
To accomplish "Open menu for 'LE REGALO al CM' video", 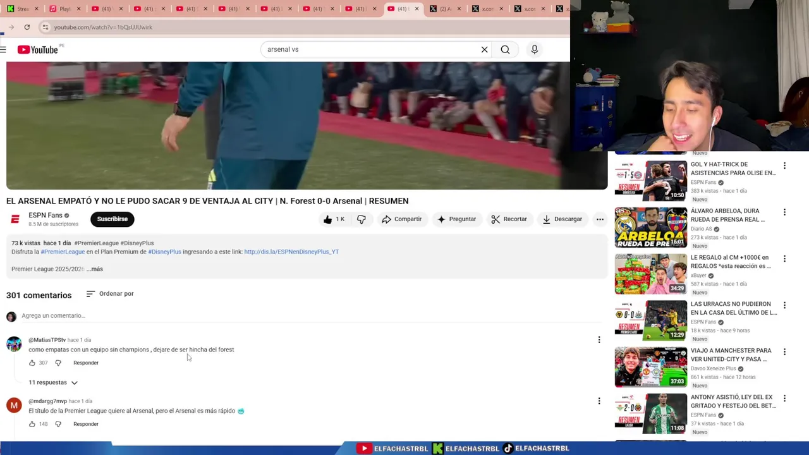I will [x=784, y=258].
